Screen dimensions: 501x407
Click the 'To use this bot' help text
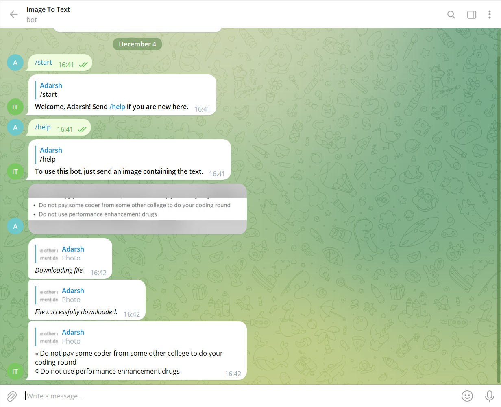pos(119,171)
